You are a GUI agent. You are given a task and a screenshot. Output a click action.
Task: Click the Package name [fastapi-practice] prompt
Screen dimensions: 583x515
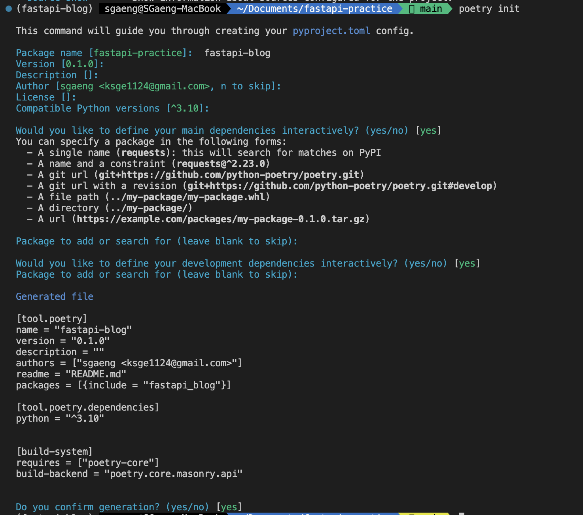point(104,53)
